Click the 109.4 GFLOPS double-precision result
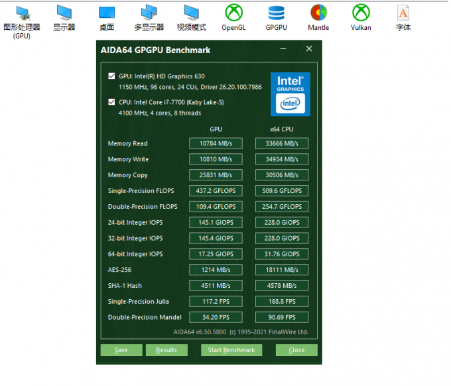Screen dimensions: 451x386 point(216,206)
